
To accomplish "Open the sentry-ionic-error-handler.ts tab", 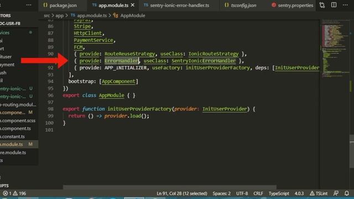I will click(x=176, y=5).
